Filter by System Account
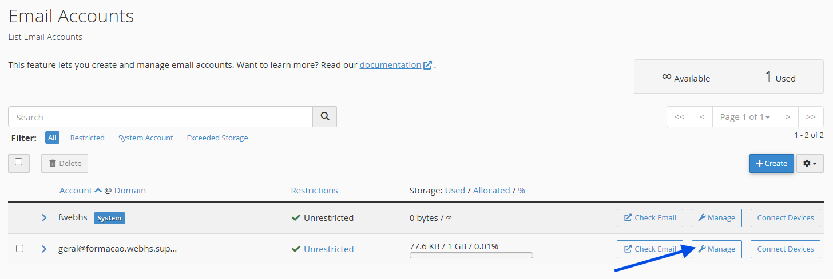This screenshot has height=279, width=833. [x=145, y=138]
